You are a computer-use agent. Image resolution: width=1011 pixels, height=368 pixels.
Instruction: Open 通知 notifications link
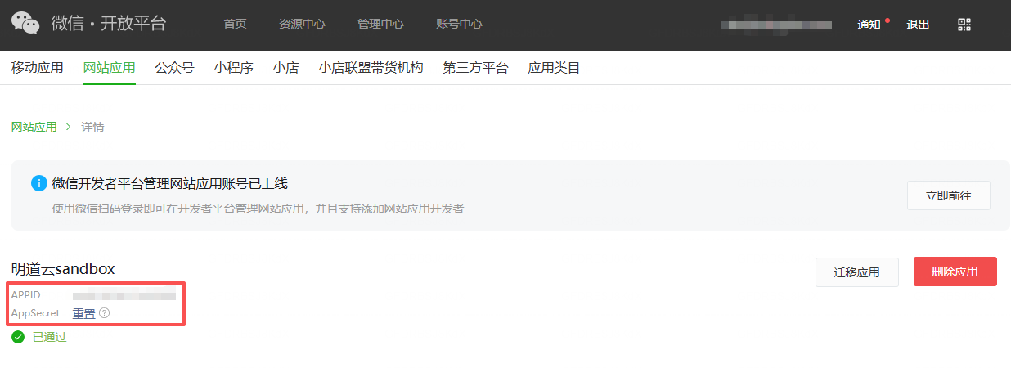pos(869,25)
